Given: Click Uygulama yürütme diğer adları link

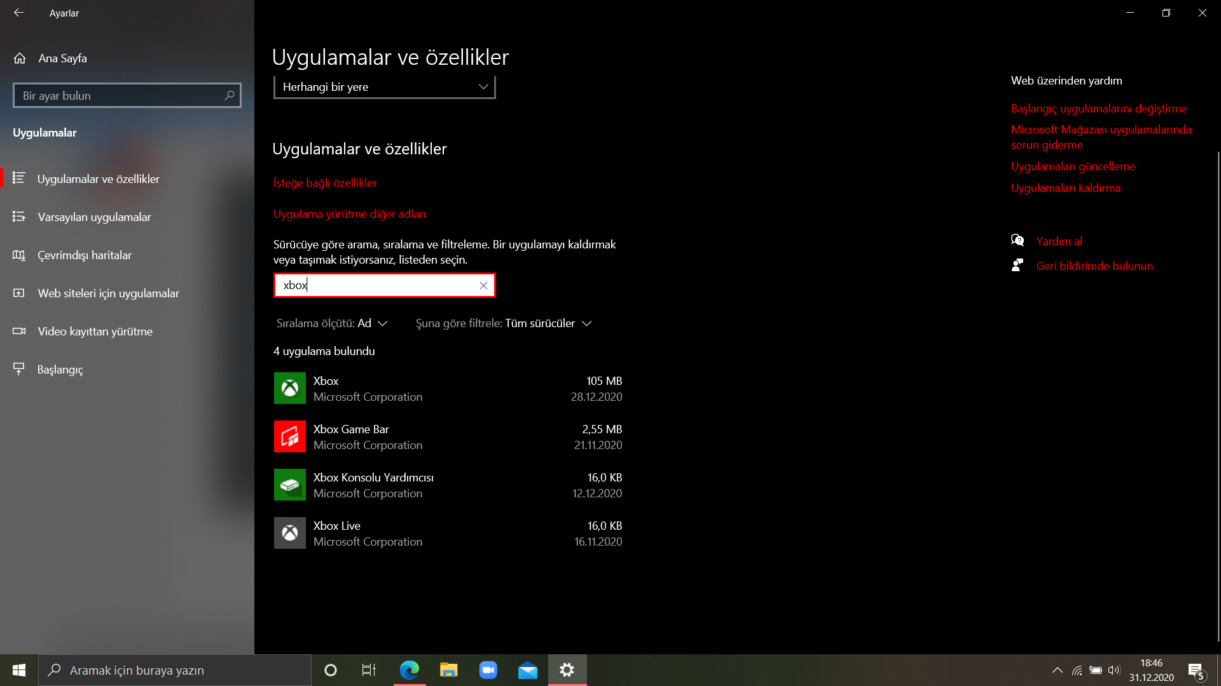Looking at the screenshot, I should (349, 214).
